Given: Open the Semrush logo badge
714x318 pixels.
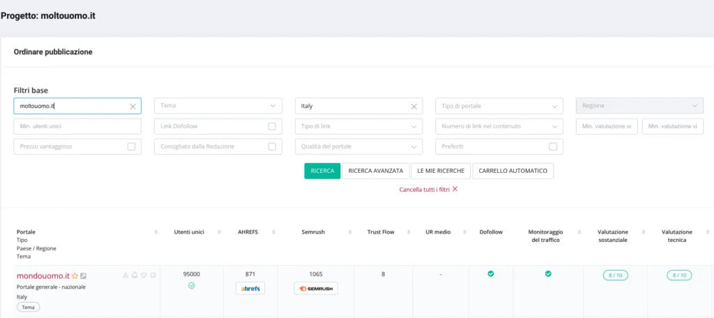Looking at the screenshot, I should coord(316,289).
